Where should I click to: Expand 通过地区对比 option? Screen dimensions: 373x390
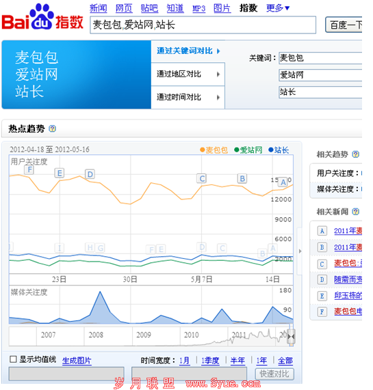click(x=188, y=74)
